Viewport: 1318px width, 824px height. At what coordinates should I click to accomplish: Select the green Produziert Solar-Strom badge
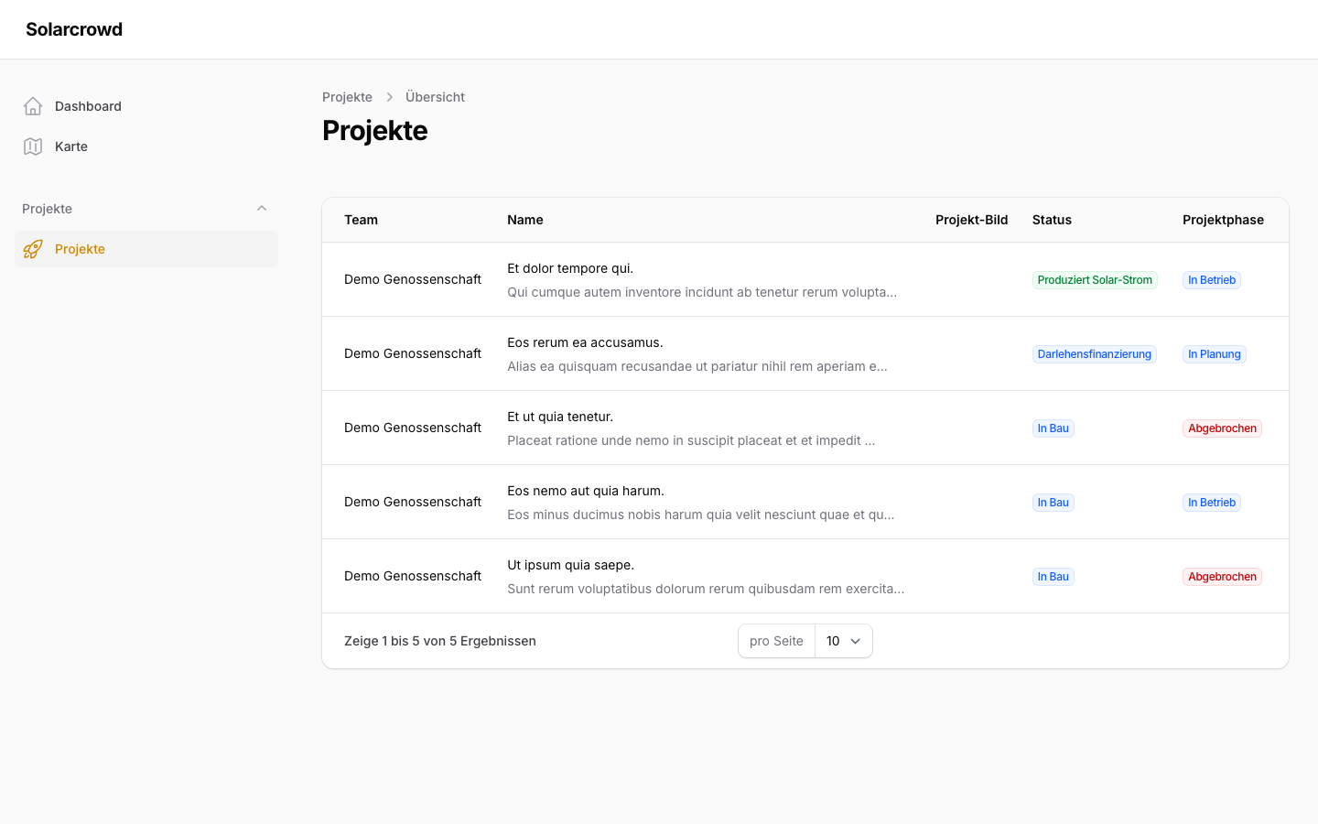click(x=1095, y=279)
